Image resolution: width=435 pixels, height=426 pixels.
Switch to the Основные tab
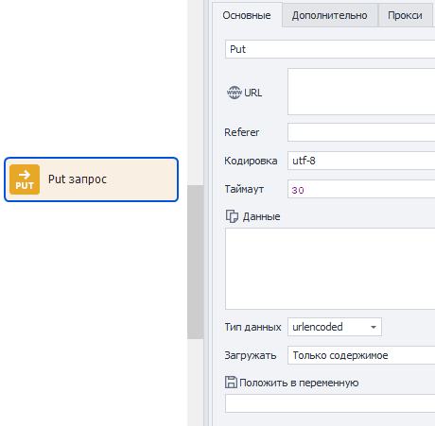pos(247,15)
